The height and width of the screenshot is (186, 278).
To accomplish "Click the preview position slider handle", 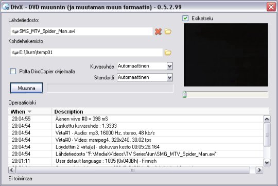I will pyautogui.click(x=185, y=94).
